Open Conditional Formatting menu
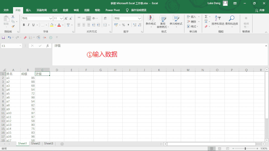Image resolution: width=269 pixels, height=151 pixels. 151,21
